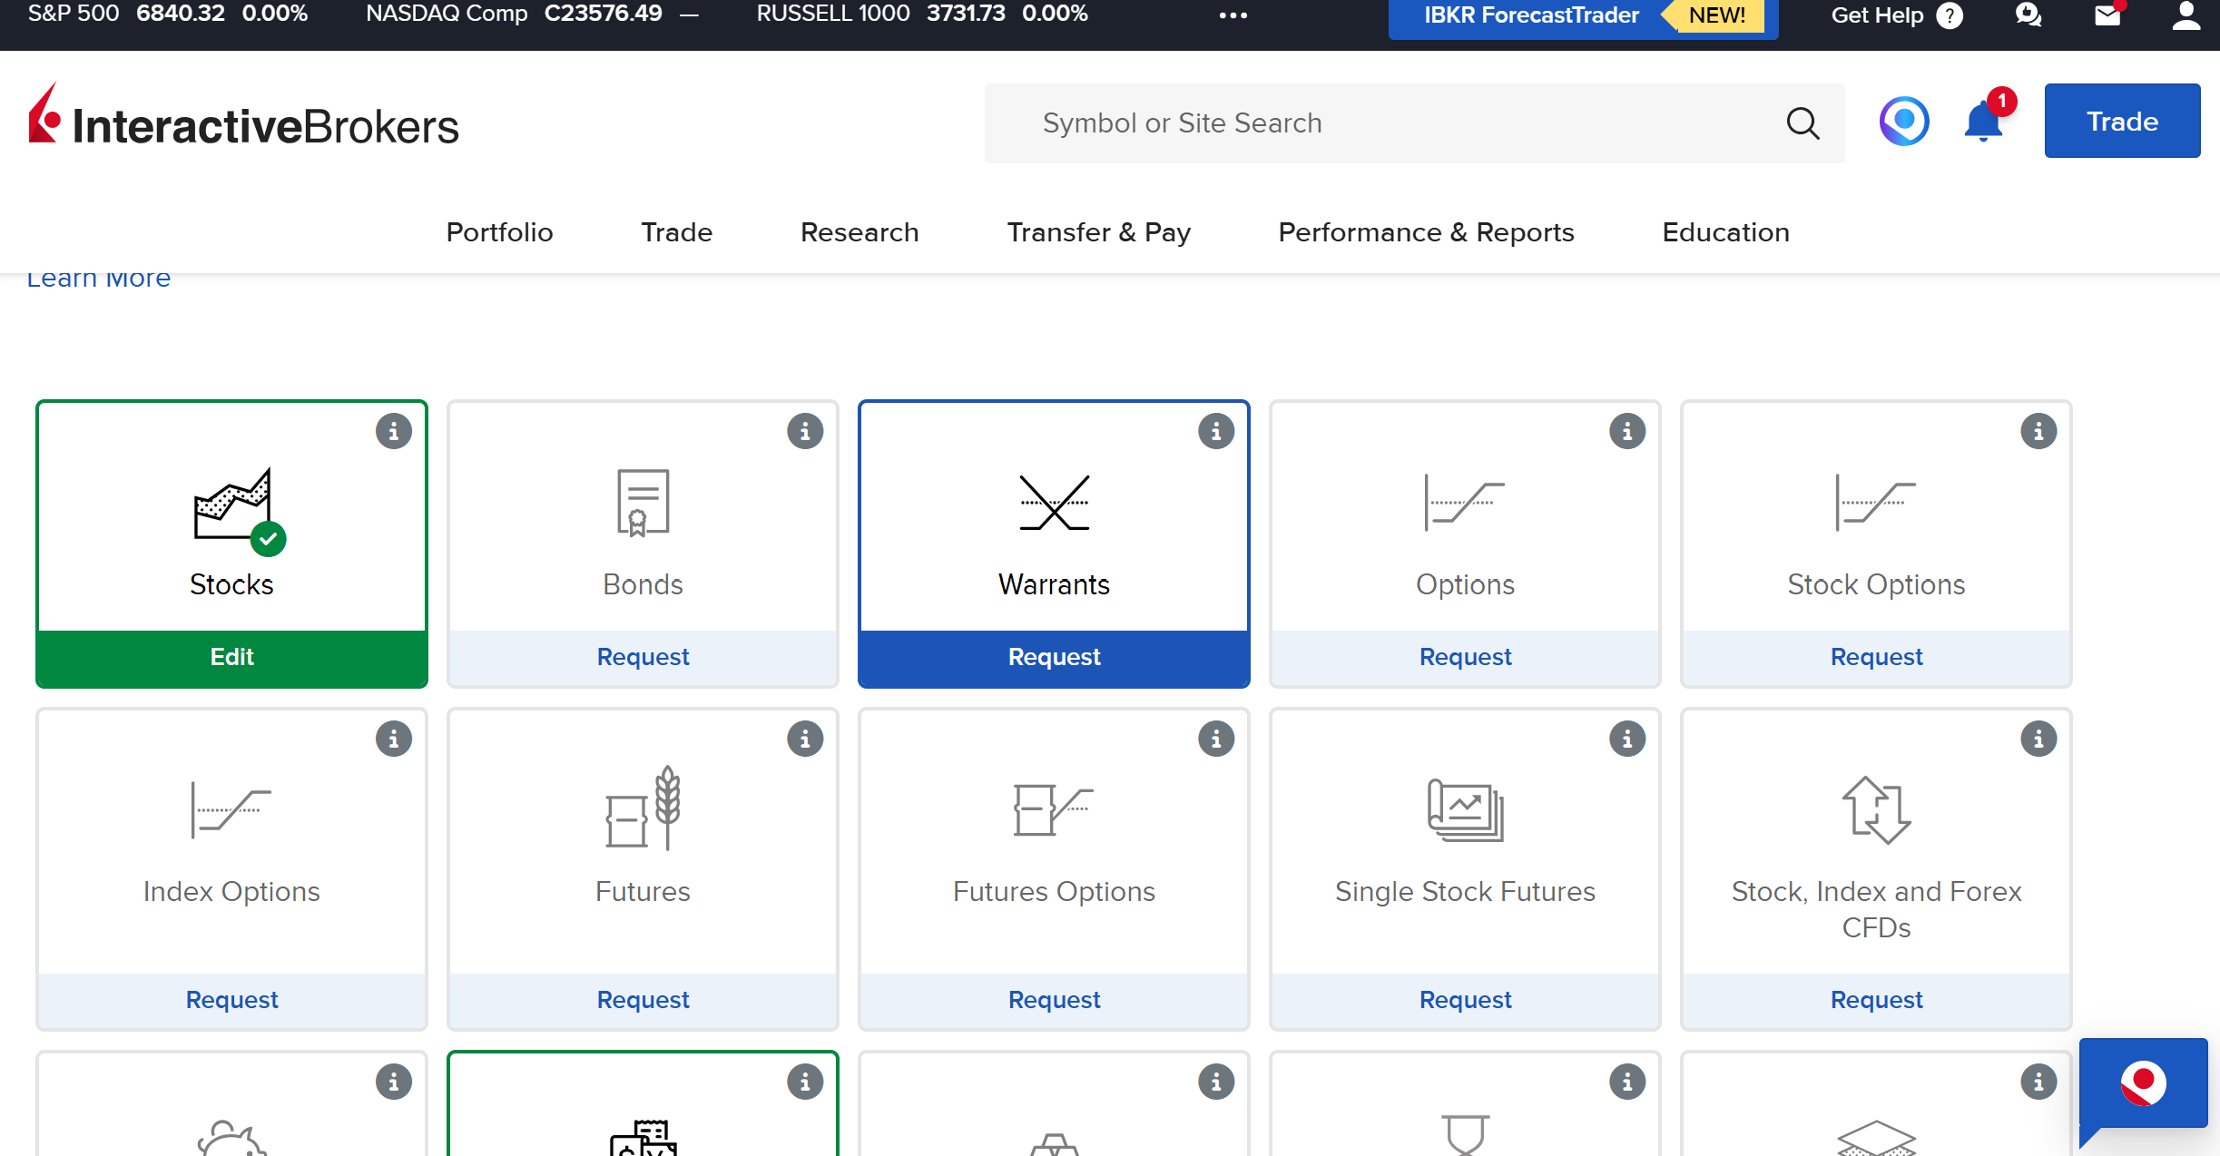
Task: Open the Performance & Reports menu
Action: (1426, 232)
